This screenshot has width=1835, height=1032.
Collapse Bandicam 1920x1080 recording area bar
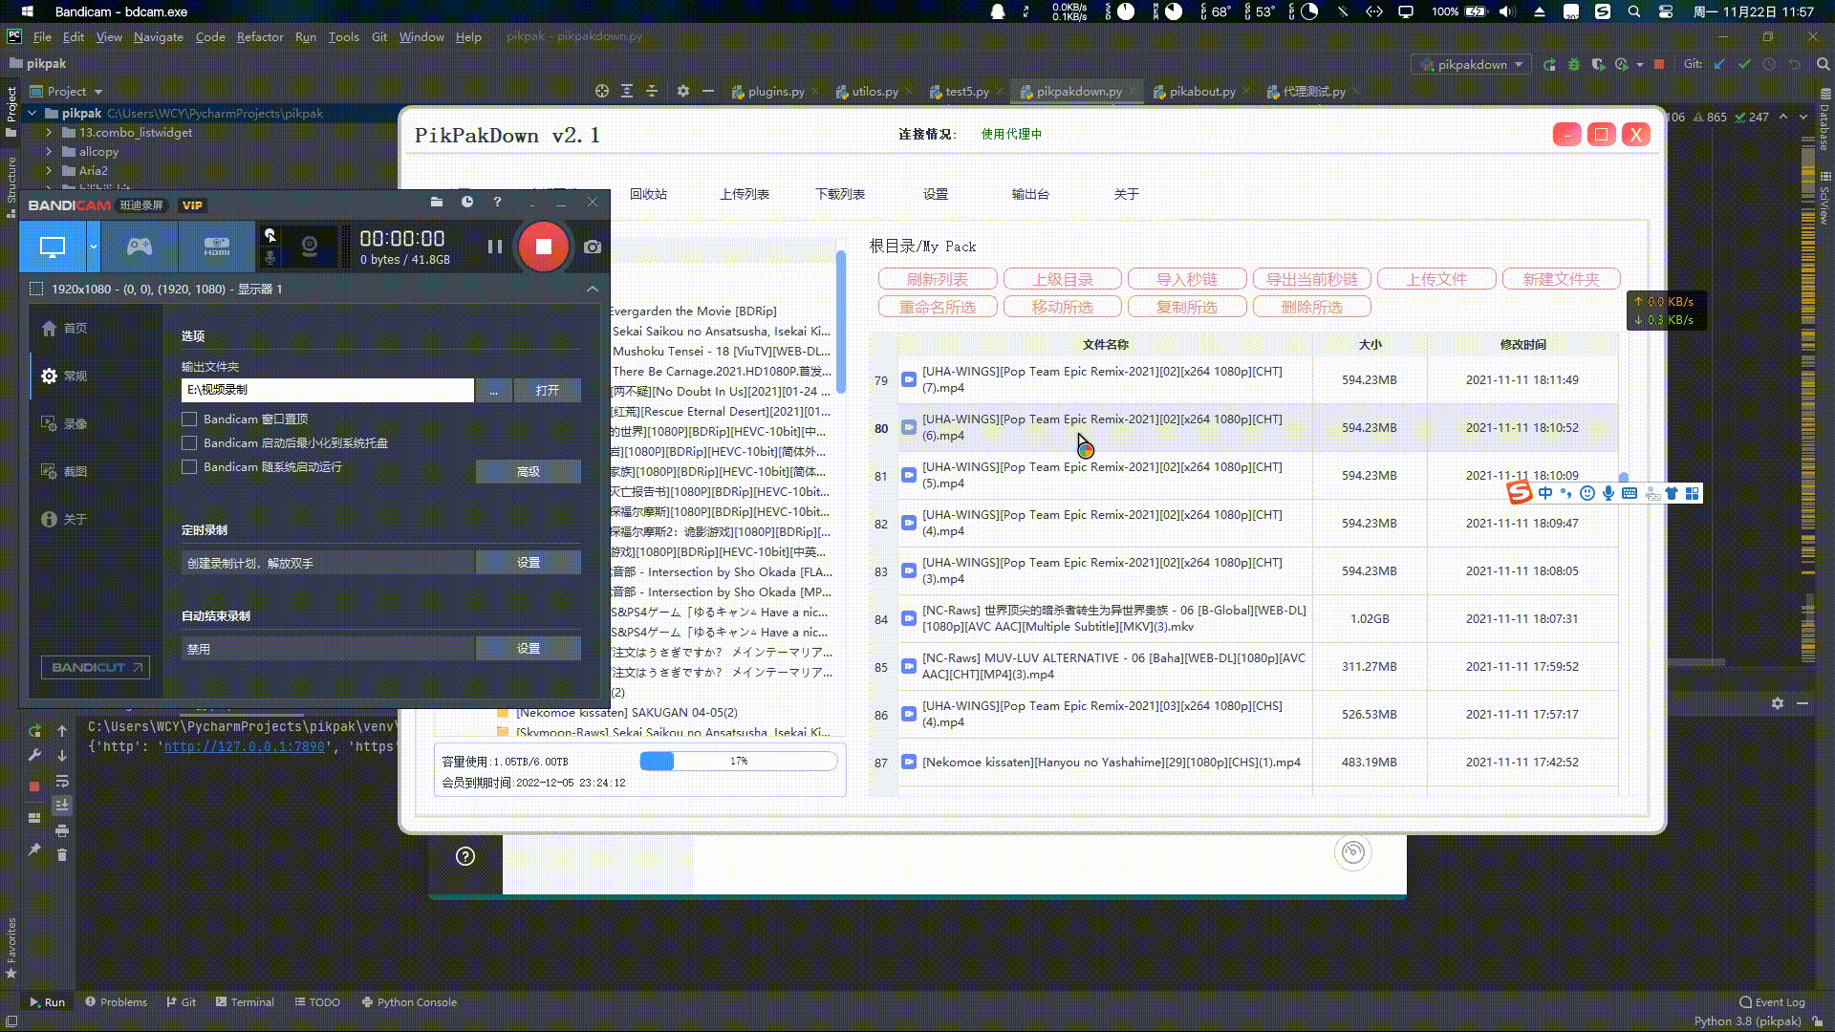coord(593,289)
